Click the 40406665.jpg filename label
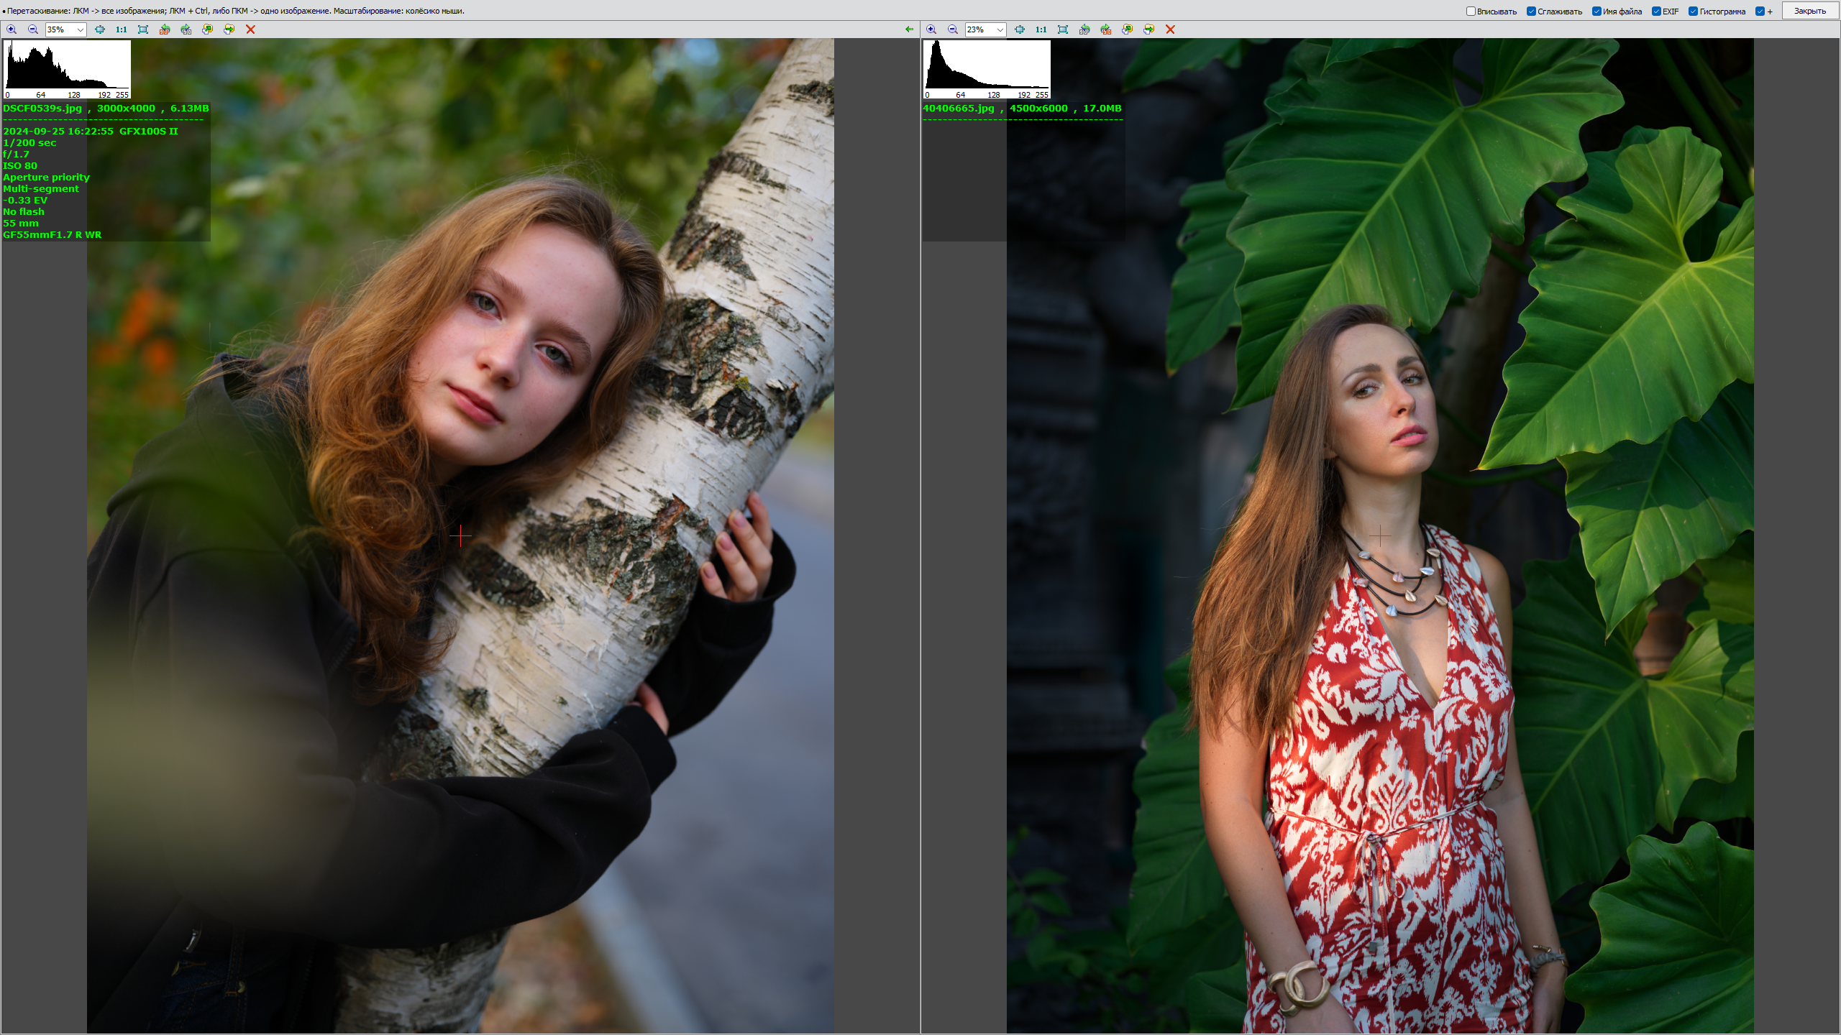 pos(959,109)
